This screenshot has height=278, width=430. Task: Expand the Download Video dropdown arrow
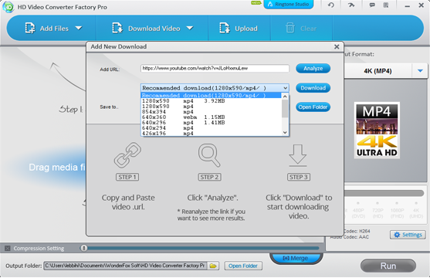(190, 28)
